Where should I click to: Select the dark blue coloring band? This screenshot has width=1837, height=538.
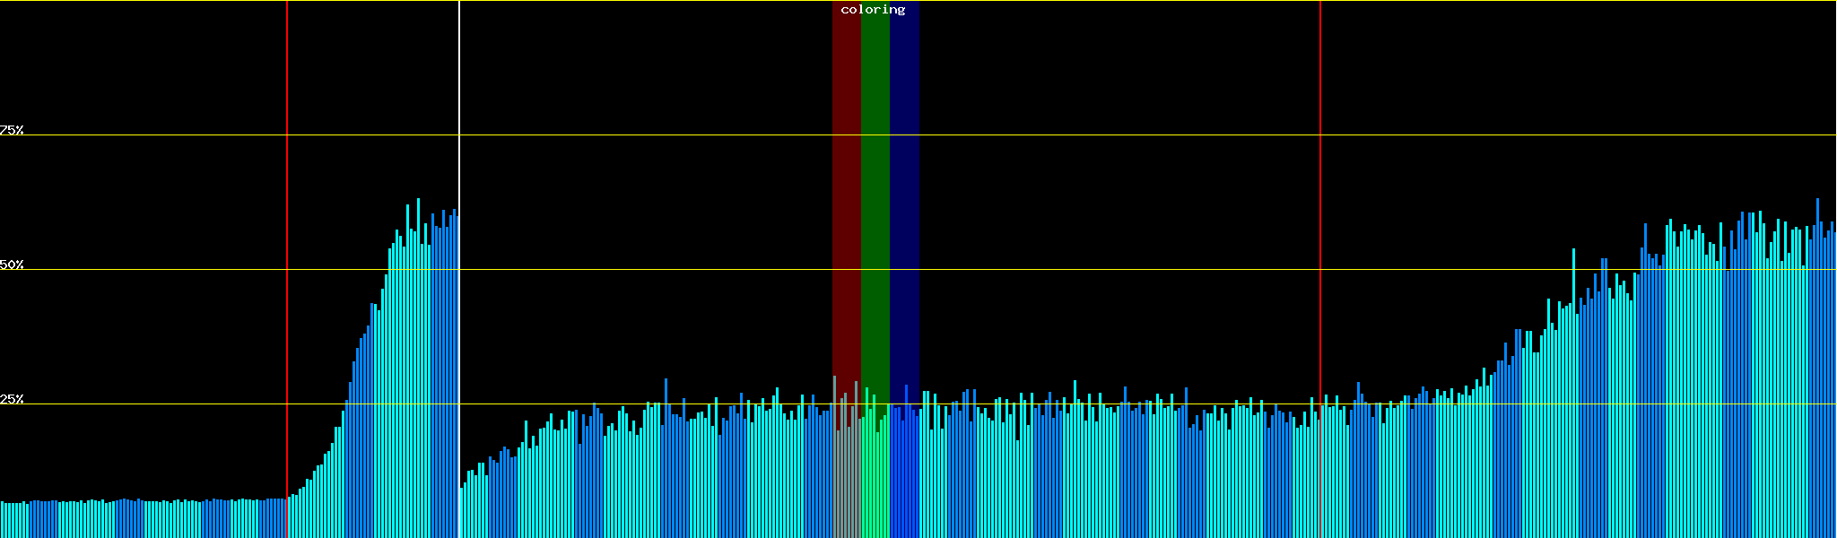904,179
